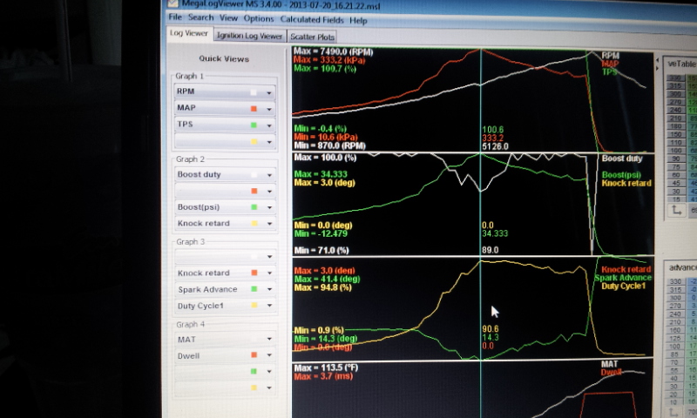This screenshot has height=418, width=697.
Task: Click the cursor value '90.6' in Graph 3
Action: (x=490, y=329)
